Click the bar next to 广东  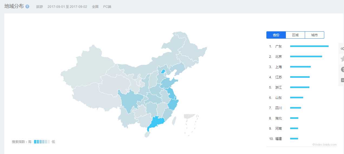pos(309,46)
